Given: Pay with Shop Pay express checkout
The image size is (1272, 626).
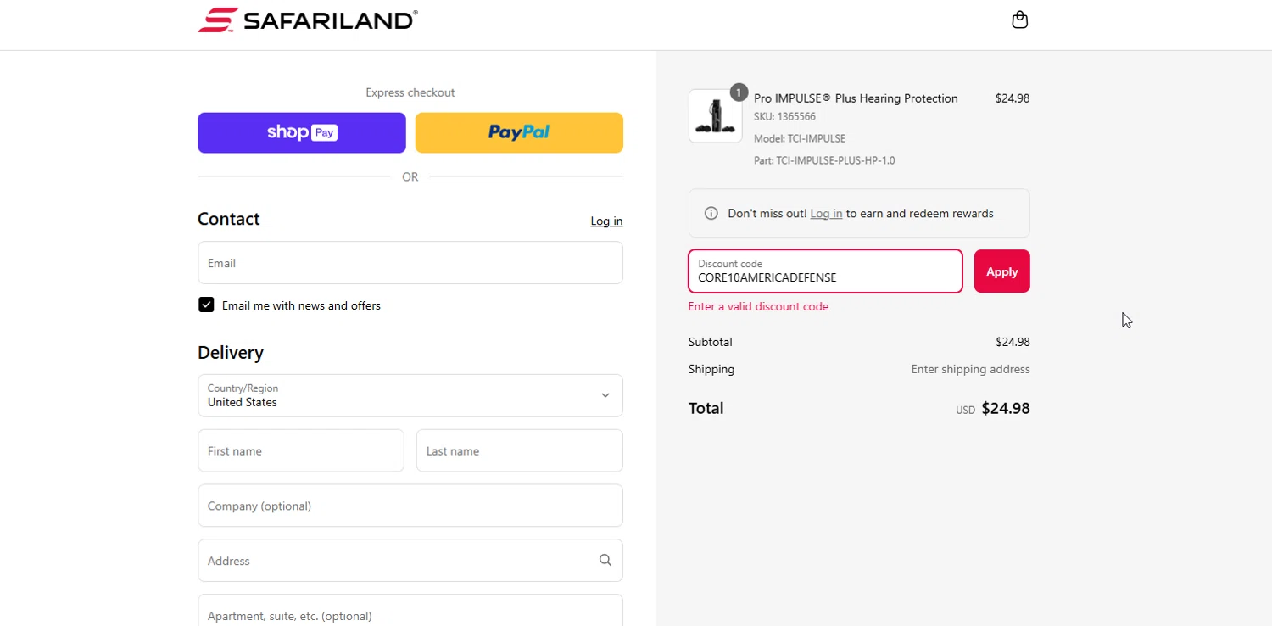Looking at the screenshot, I should click(x=302, y=132).
